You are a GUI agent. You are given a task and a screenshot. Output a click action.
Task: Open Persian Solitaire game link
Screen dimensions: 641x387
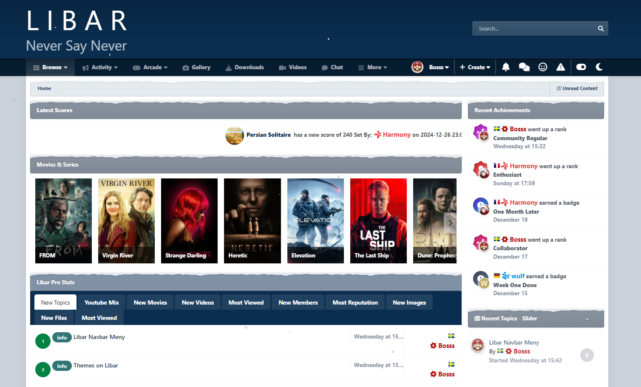click(x=269, y=135)
